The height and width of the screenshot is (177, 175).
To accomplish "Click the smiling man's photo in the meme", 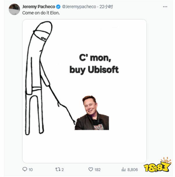I will point(92,113).
